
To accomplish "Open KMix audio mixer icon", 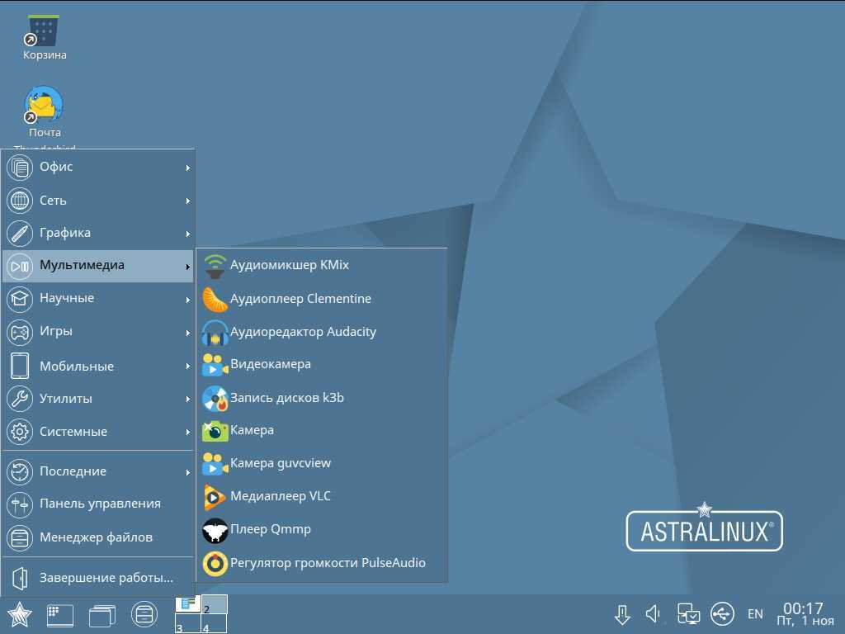I will tap(215, 266).
